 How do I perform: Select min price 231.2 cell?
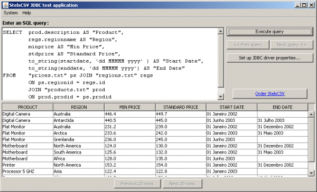pos(130,127)
